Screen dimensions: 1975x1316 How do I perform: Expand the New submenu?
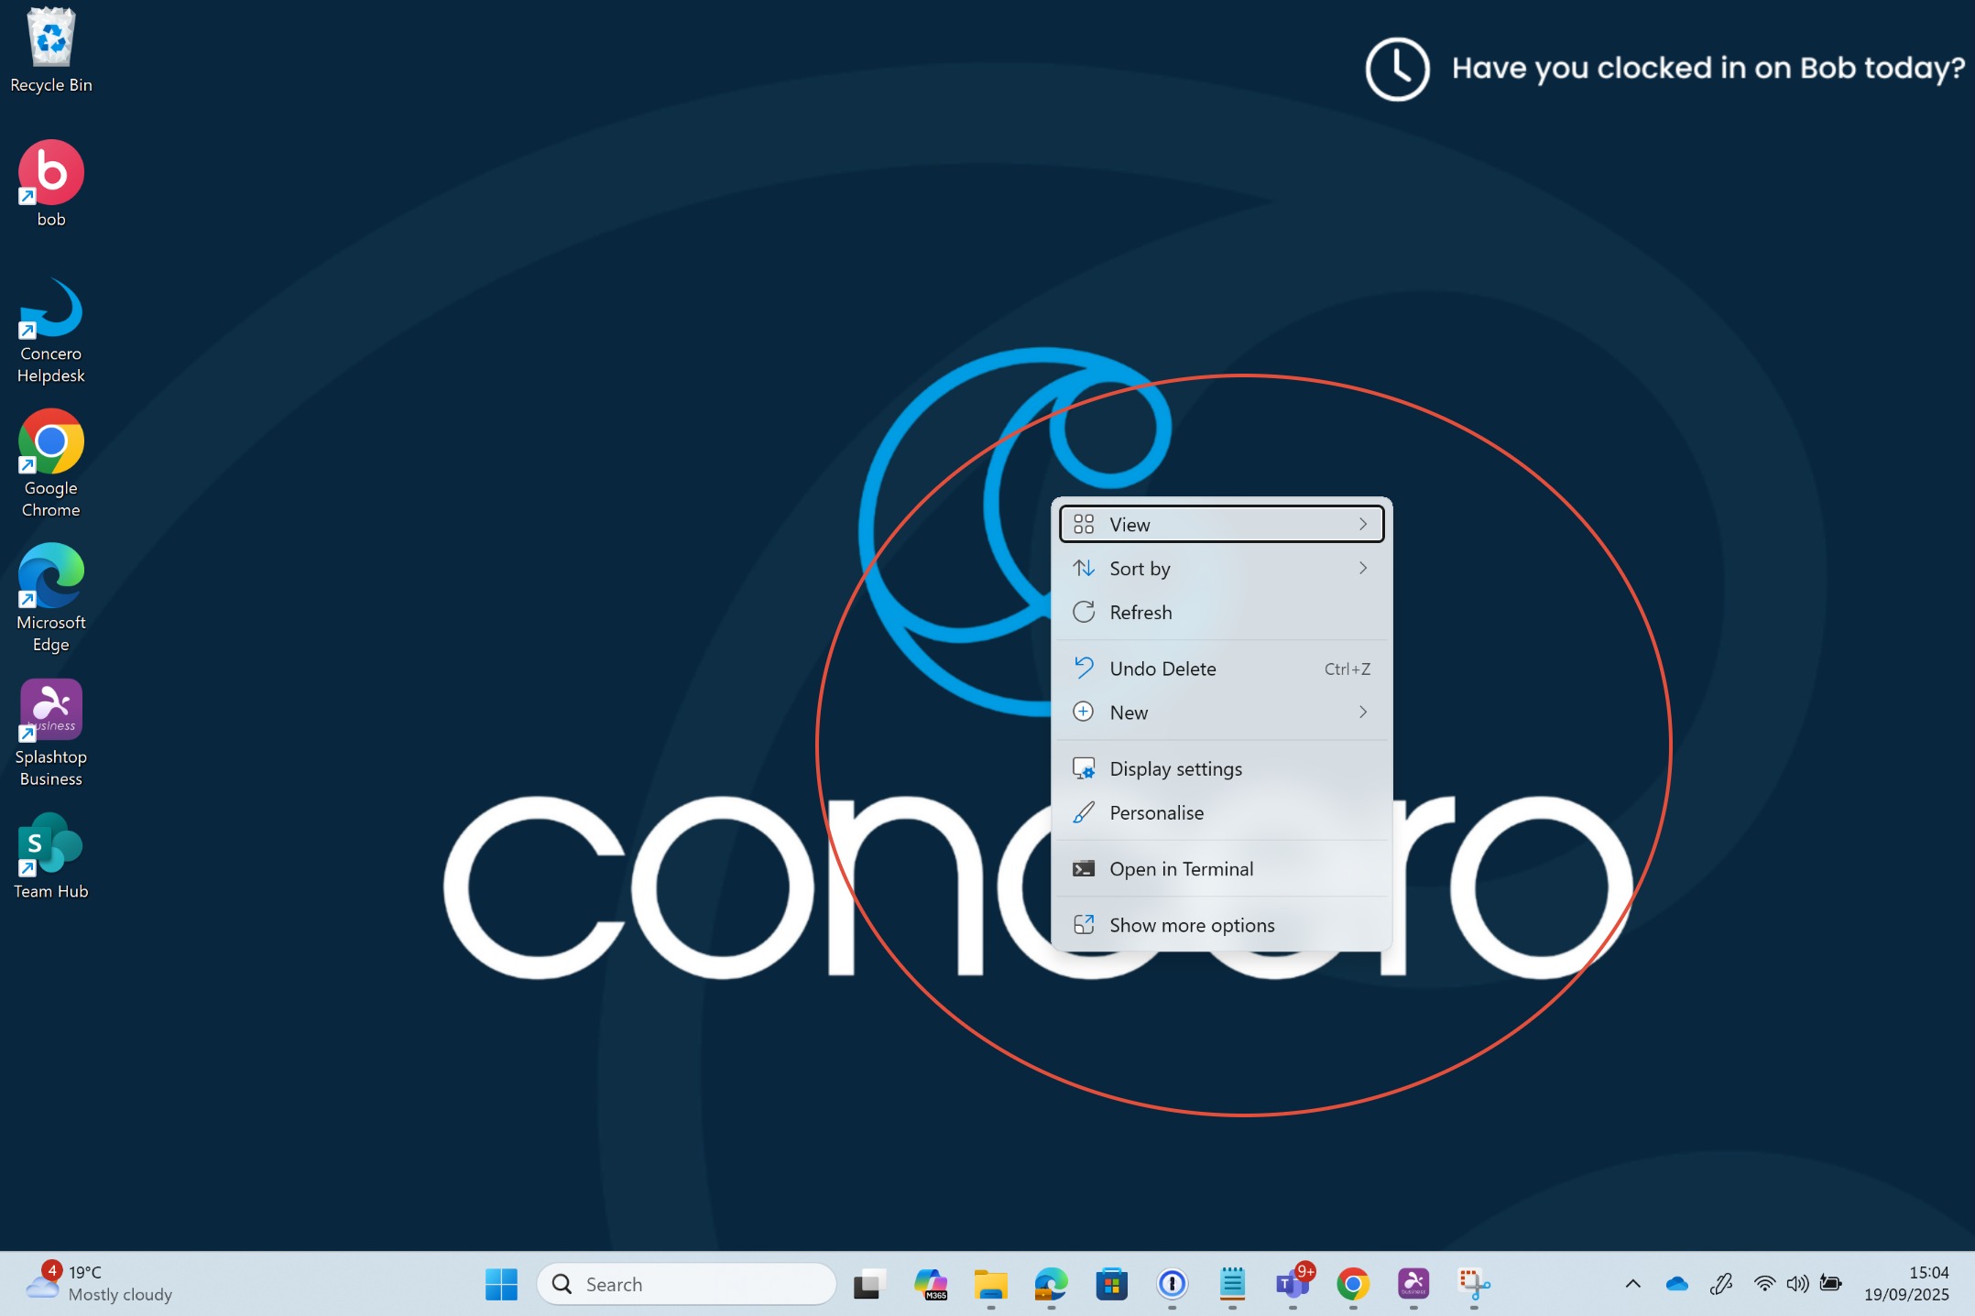pyautogui.click(x=1221, y=712)
